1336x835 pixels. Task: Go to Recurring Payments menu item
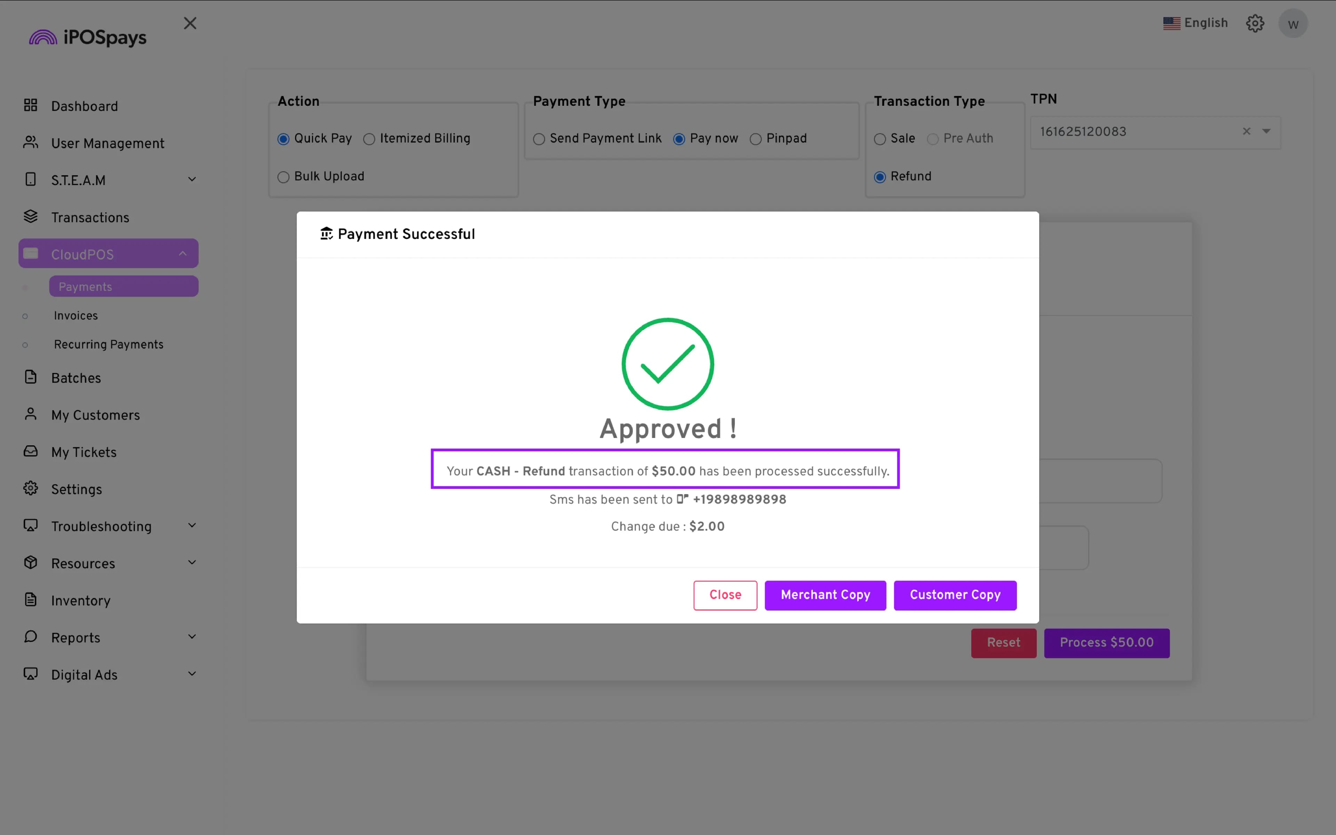[109, 344]
